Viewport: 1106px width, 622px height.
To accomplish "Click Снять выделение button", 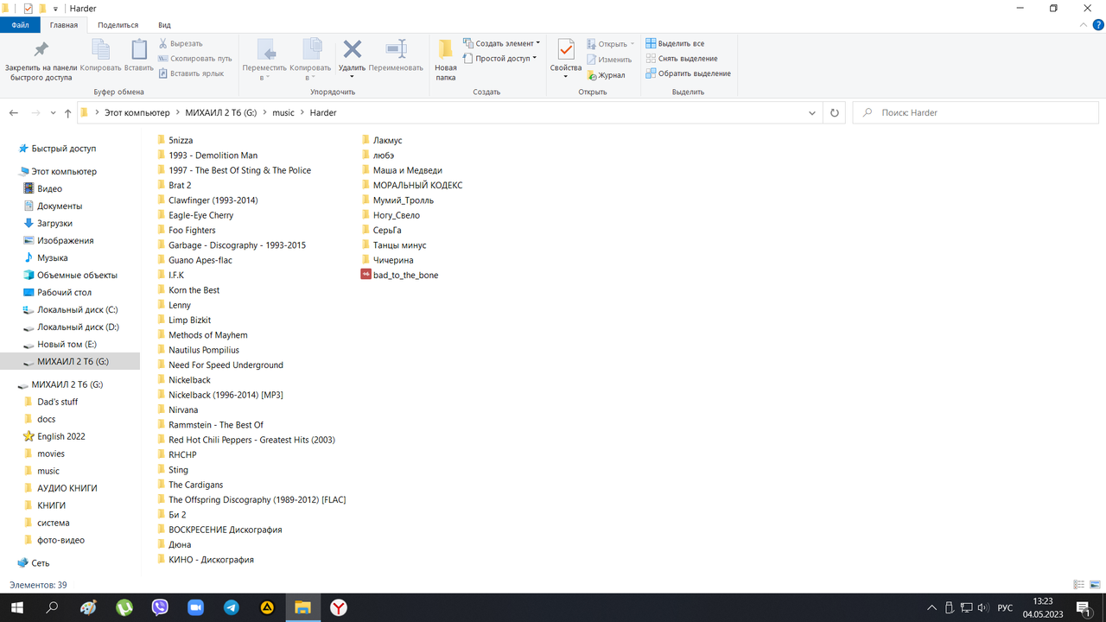I will point(682,59).
